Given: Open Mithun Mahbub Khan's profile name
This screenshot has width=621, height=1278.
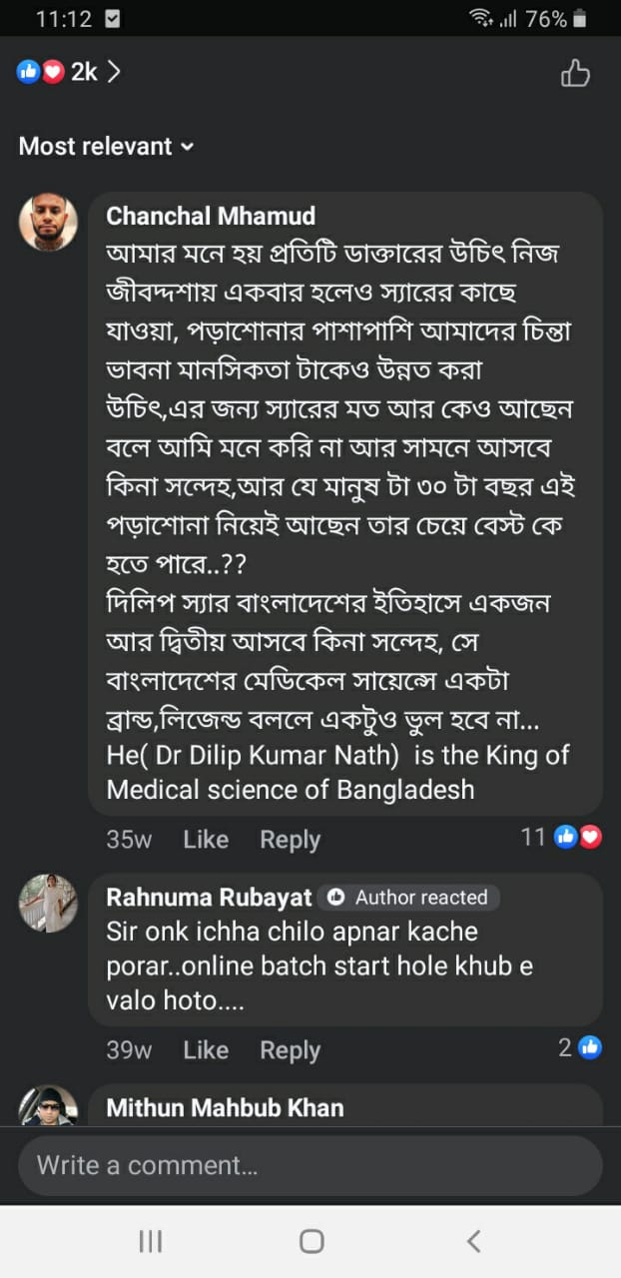Looking at the screenshot, I should [225, 1107].
